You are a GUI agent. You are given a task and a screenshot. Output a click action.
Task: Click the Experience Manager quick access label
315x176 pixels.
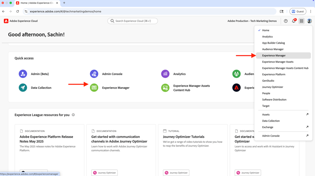pyautogui.click(x=116, y=88)
